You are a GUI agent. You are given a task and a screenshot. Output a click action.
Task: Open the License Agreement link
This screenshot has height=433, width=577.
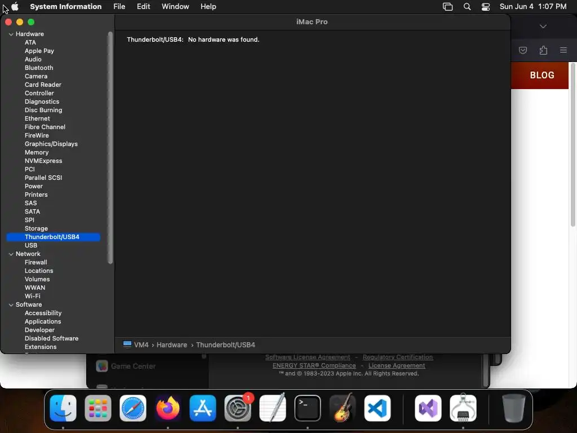coord(397,365)
